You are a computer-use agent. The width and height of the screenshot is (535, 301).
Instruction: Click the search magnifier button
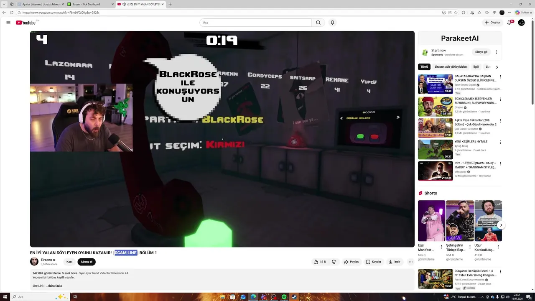tap(318, 23)
